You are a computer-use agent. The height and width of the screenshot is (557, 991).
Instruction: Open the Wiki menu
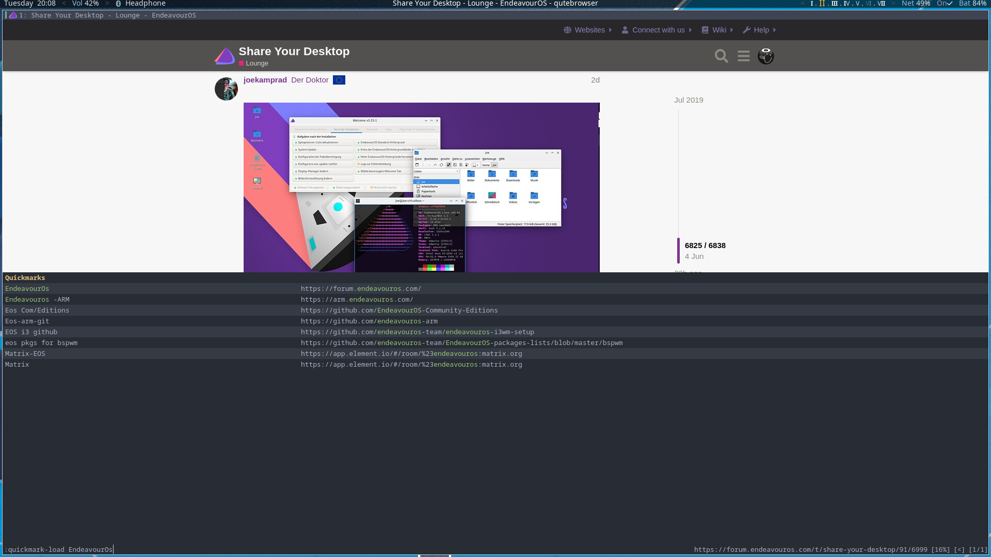tap(719, 30)
